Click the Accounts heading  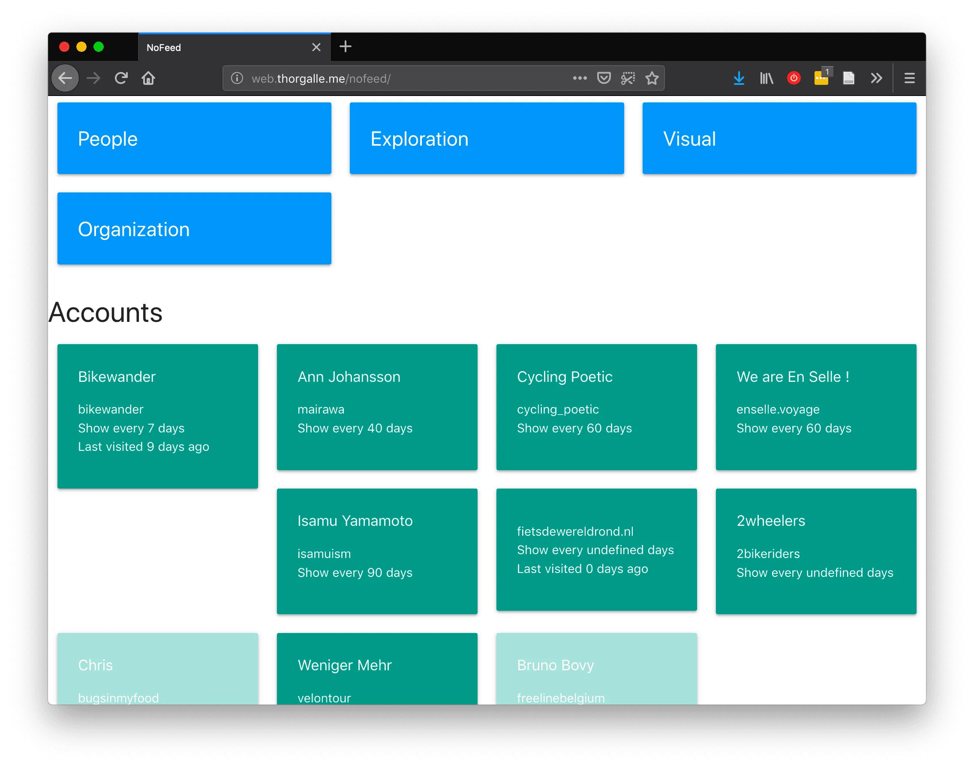[x=106, y=312]
